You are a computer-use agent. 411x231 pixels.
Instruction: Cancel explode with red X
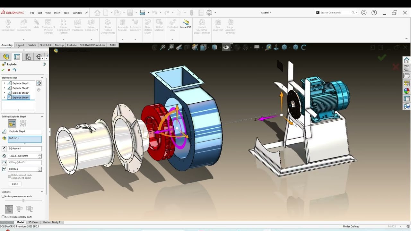(x=9, y=70)
